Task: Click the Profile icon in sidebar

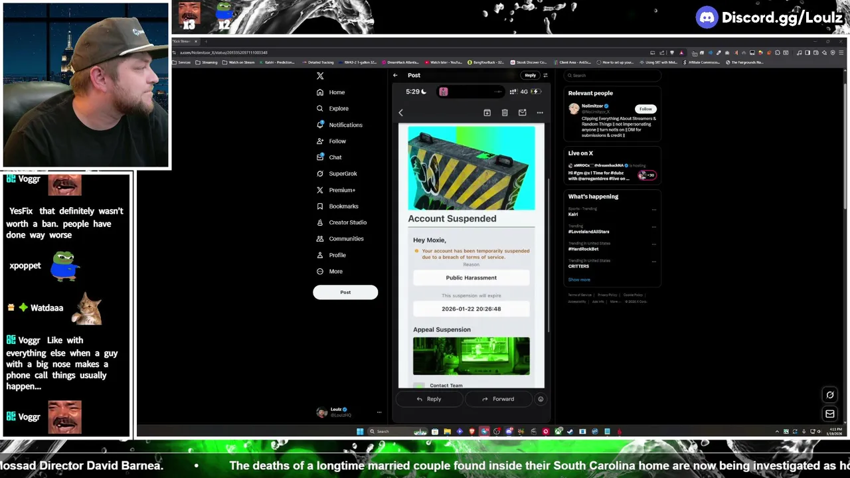Action: tap(320, 255)
